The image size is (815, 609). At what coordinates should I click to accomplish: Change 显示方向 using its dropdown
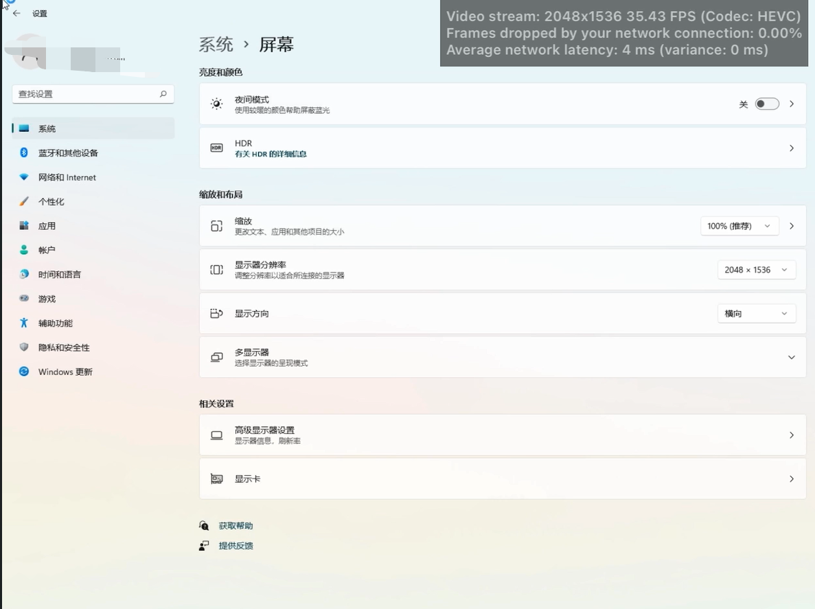click(756, 313)
